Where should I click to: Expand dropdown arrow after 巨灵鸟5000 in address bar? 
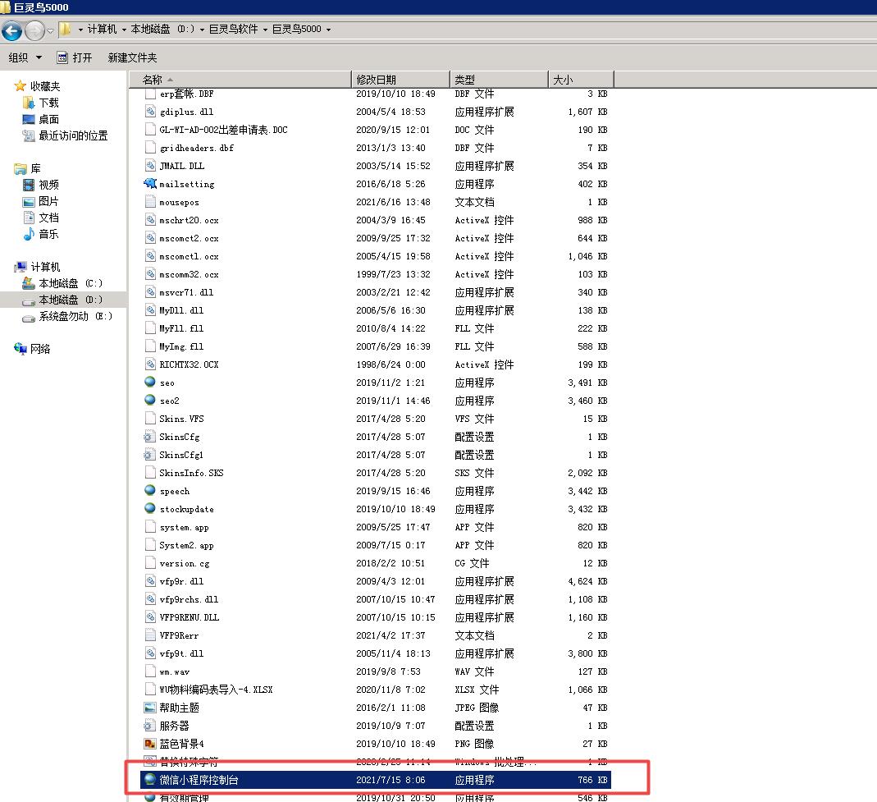click(329, 30)
